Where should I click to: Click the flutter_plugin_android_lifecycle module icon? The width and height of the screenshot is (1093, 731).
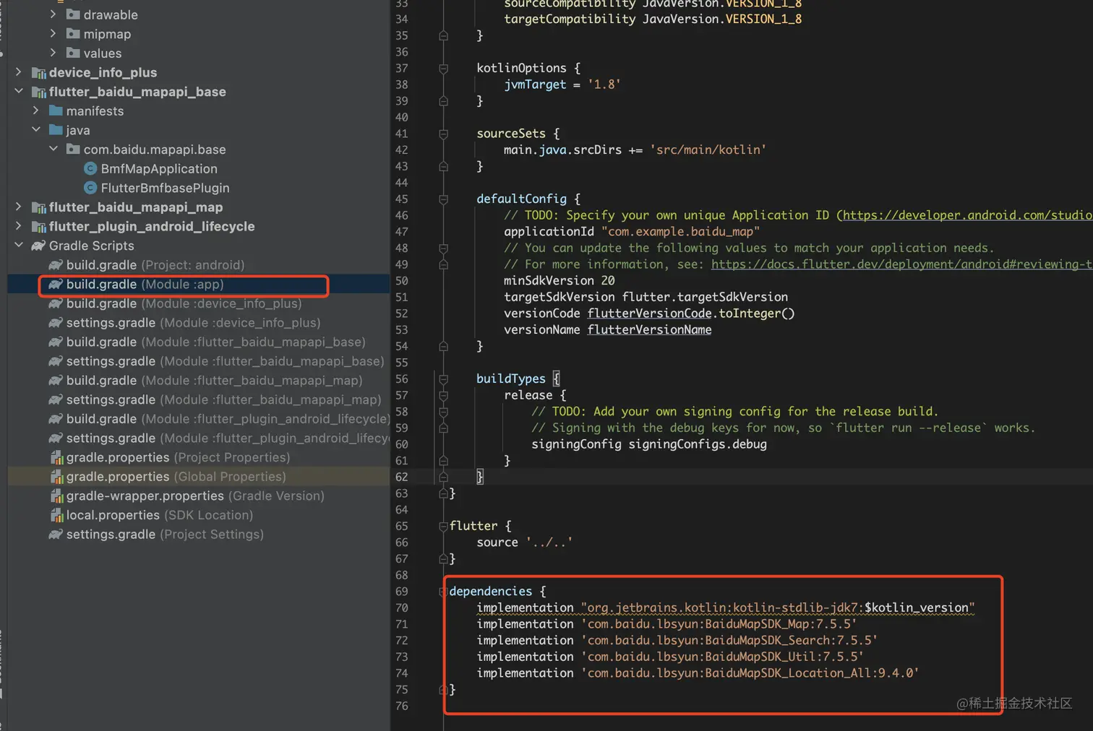coord(39,226)
